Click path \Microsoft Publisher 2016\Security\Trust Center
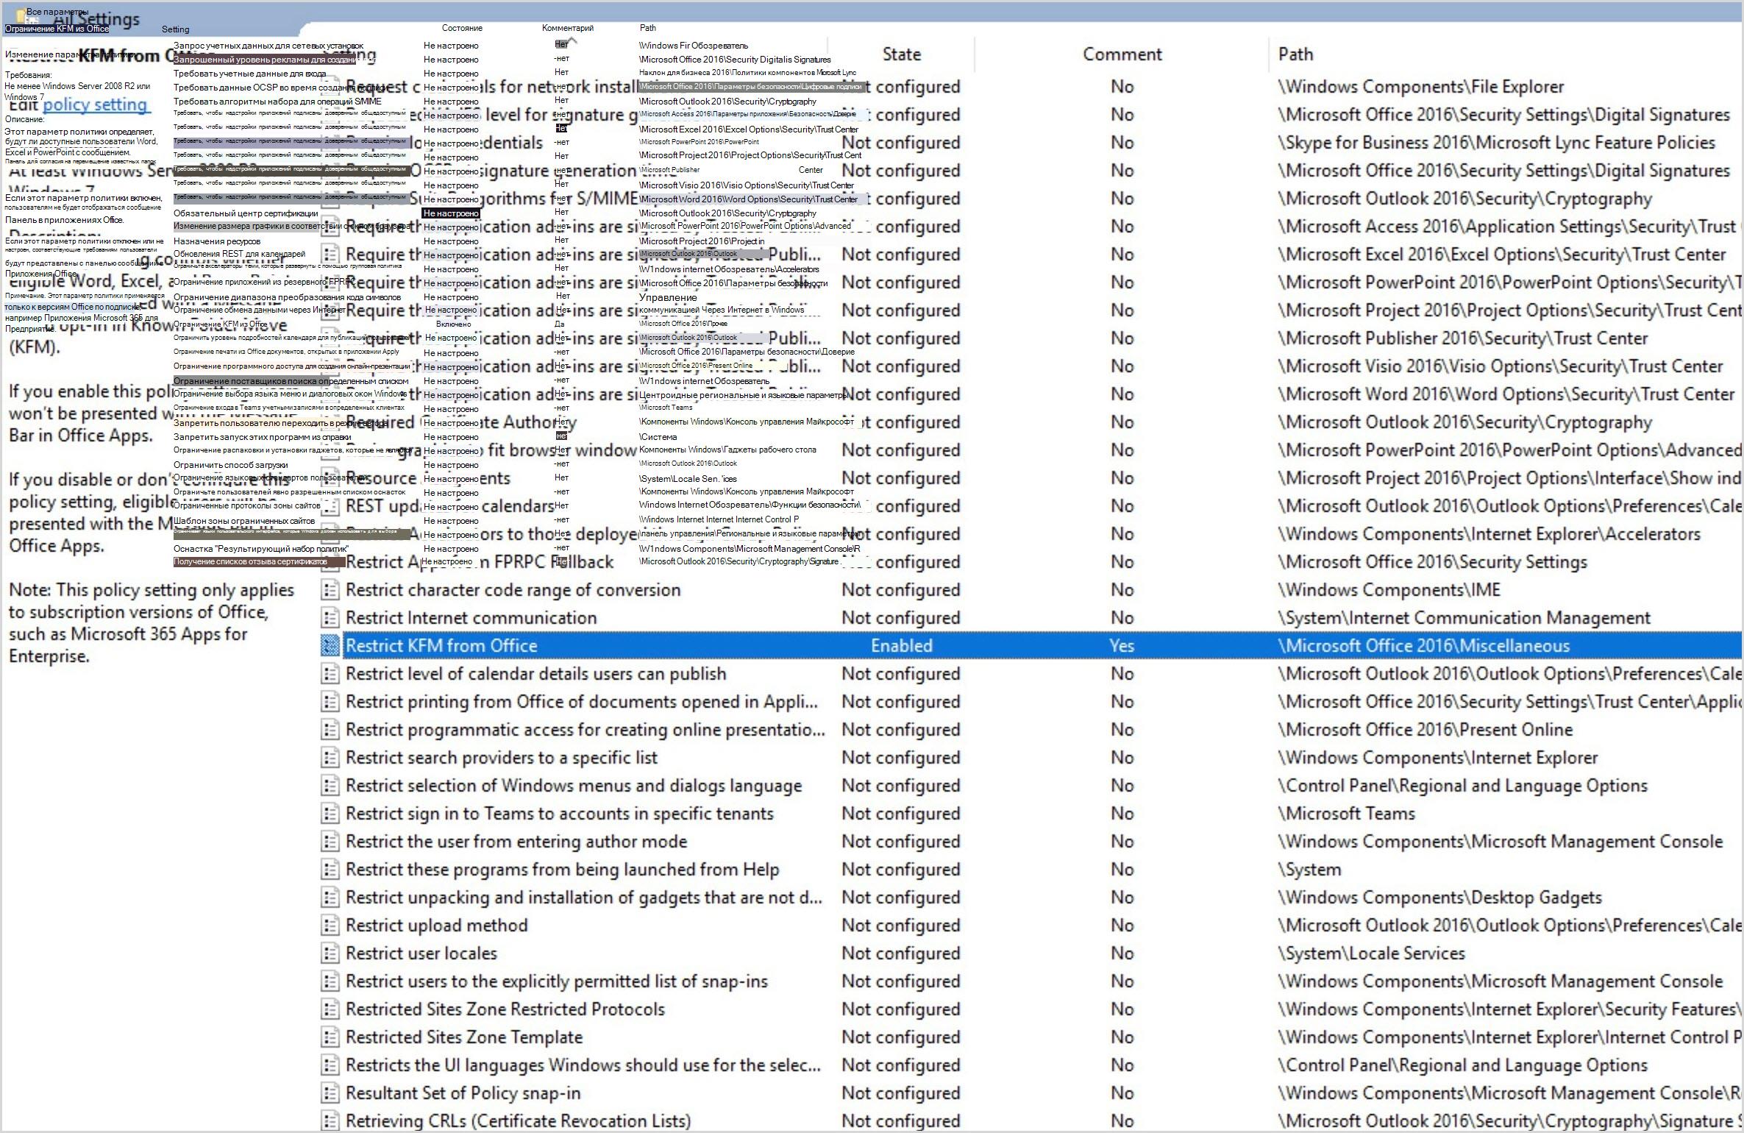 click(1462, 338)
